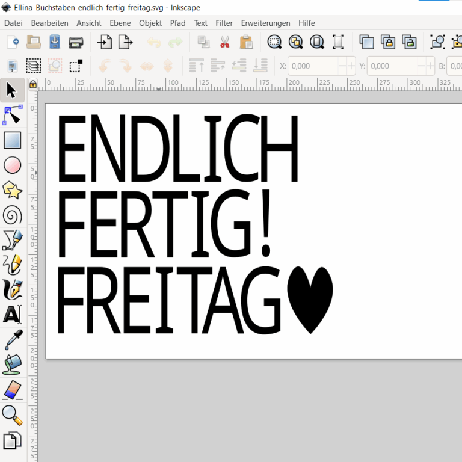This screenshot has height=462, width=462.
Task: Click the FERTIG! text on canvas
Action: (x=164, y=224)
